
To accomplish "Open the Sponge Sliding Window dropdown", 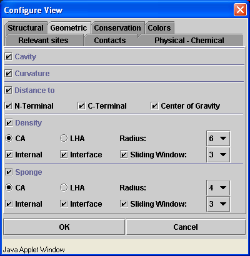I will tap(218, 204).
